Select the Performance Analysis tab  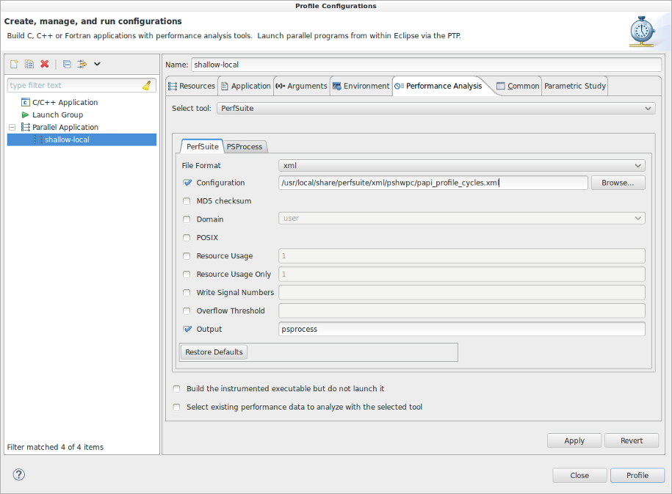coord(438,86)
